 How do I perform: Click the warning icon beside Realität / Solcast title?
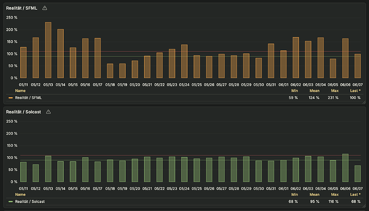pos(48,112)
